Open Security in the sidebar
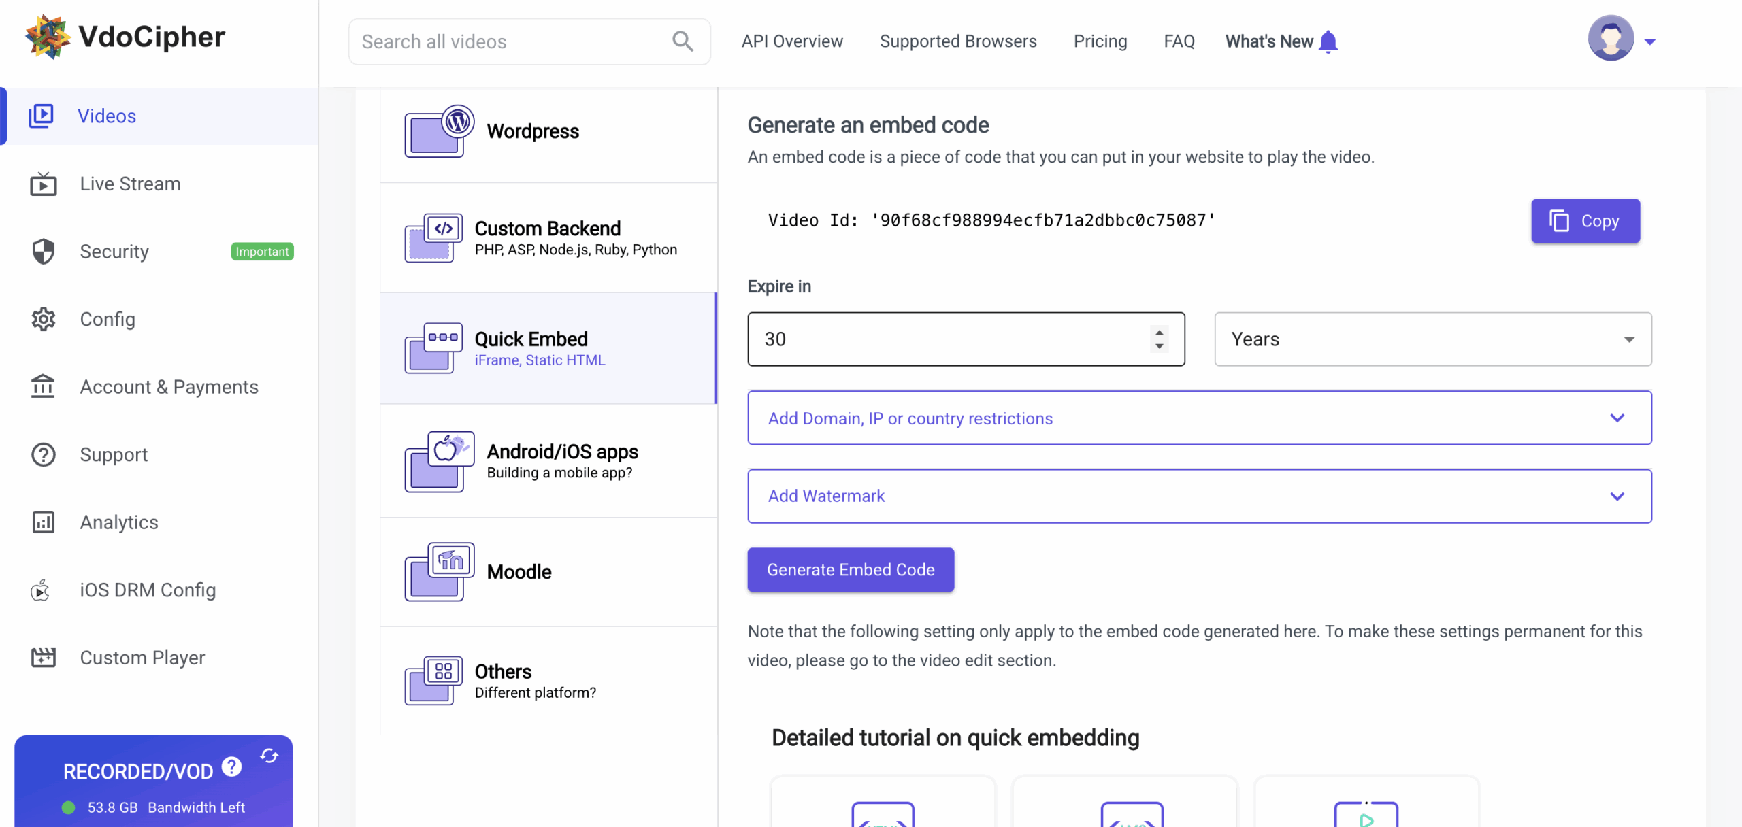1742x827 pixels. [x=159, y=251]
